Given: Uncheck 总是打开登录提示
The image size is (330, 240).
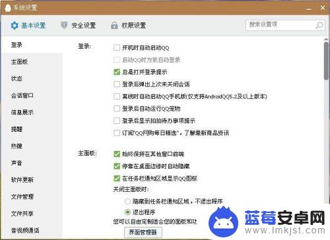Looking at the screenshot, I should [117, 72].
